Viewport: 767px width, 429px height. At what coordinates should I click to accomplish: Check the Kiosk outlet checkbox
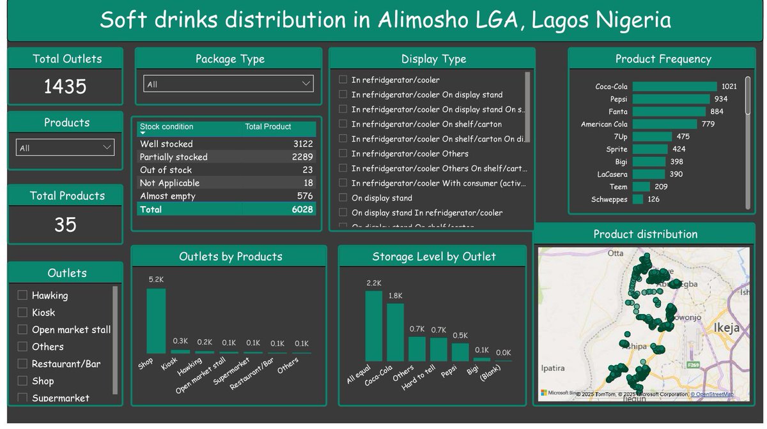pyautogui.click(x=23, y=312)
